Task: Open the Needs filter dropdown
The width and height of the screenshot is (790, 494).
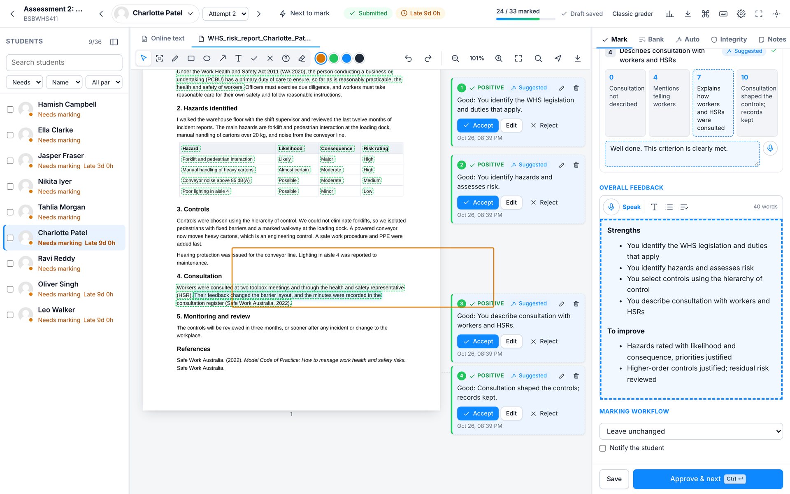Action: point(24,82)
